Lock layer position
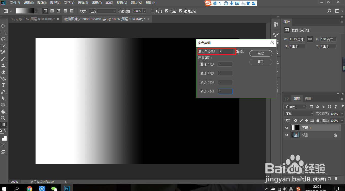 [306, 121]
